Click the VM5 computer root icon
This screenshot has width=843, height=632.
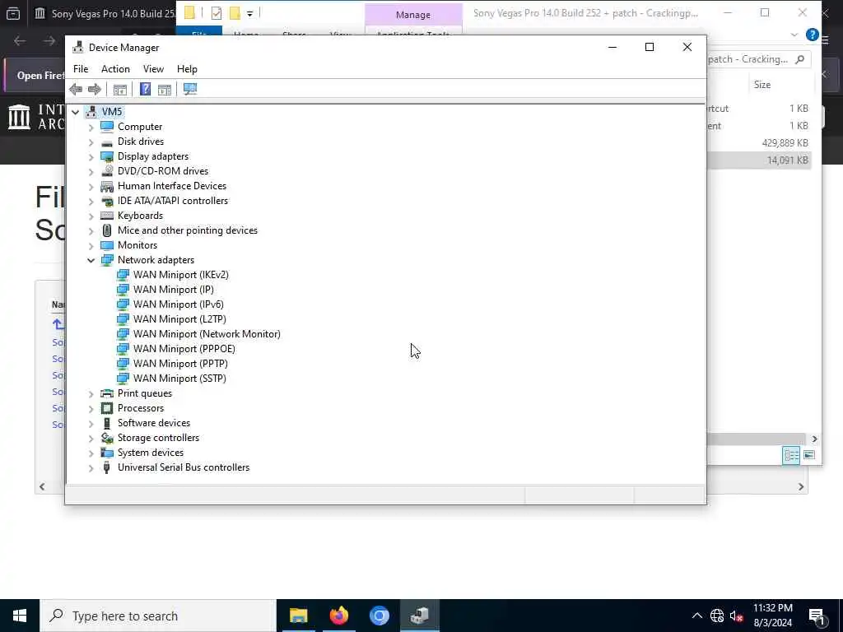click(91, 112)
